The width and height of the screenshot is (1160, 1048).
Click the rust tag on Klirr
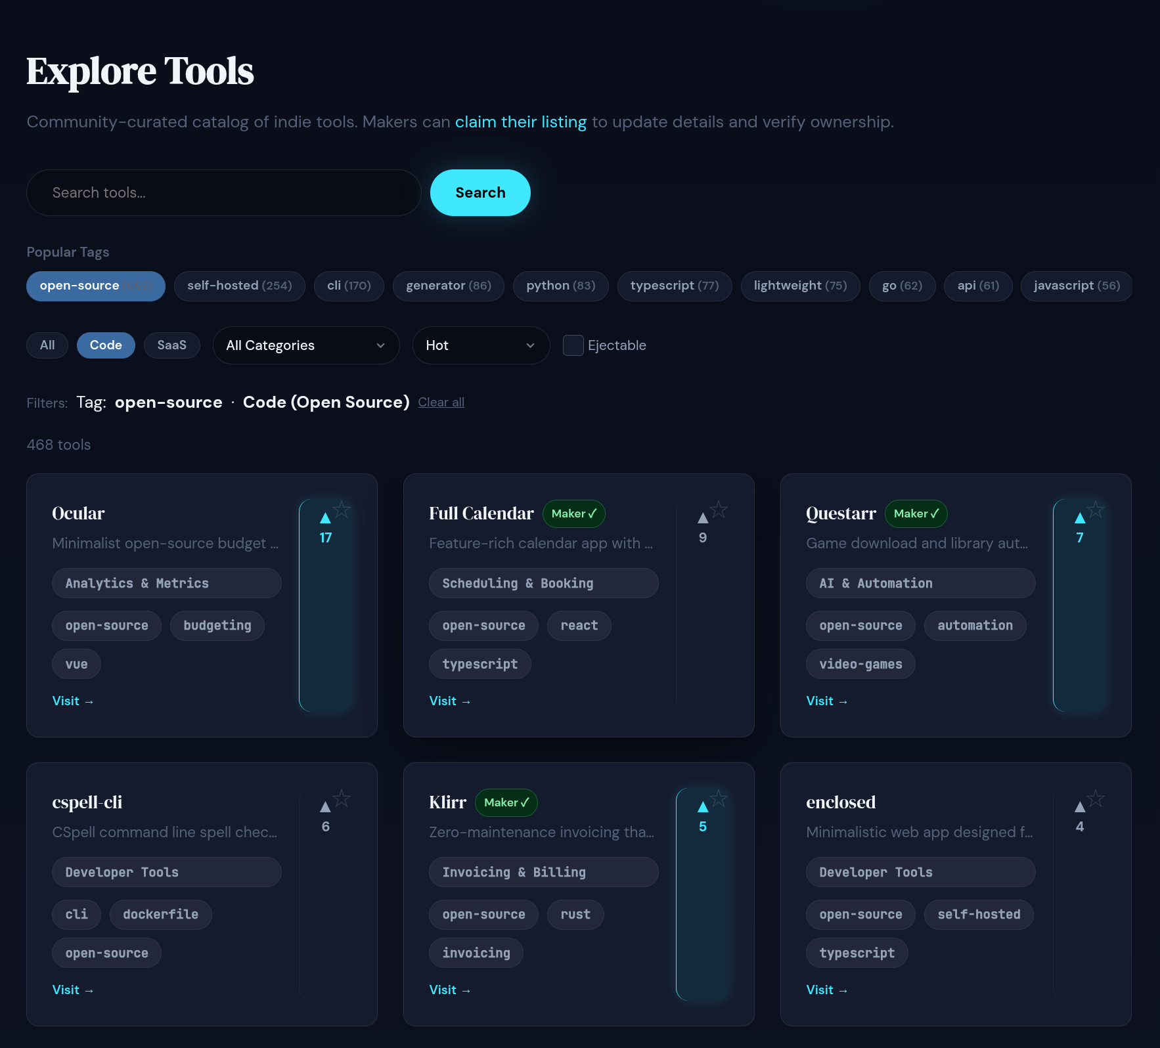[x=575, y=915]
